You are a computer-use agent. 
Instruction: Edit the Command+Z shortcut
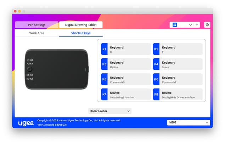(178, 79)
